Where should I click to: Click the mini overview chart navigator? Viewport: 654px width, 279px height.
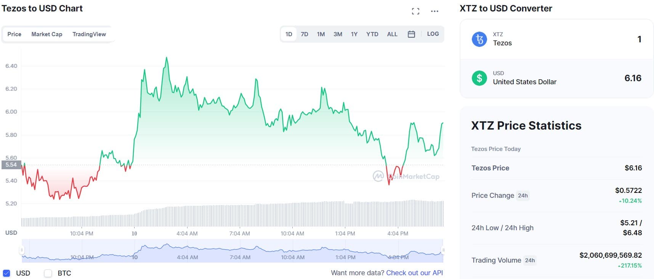(232, 250)
